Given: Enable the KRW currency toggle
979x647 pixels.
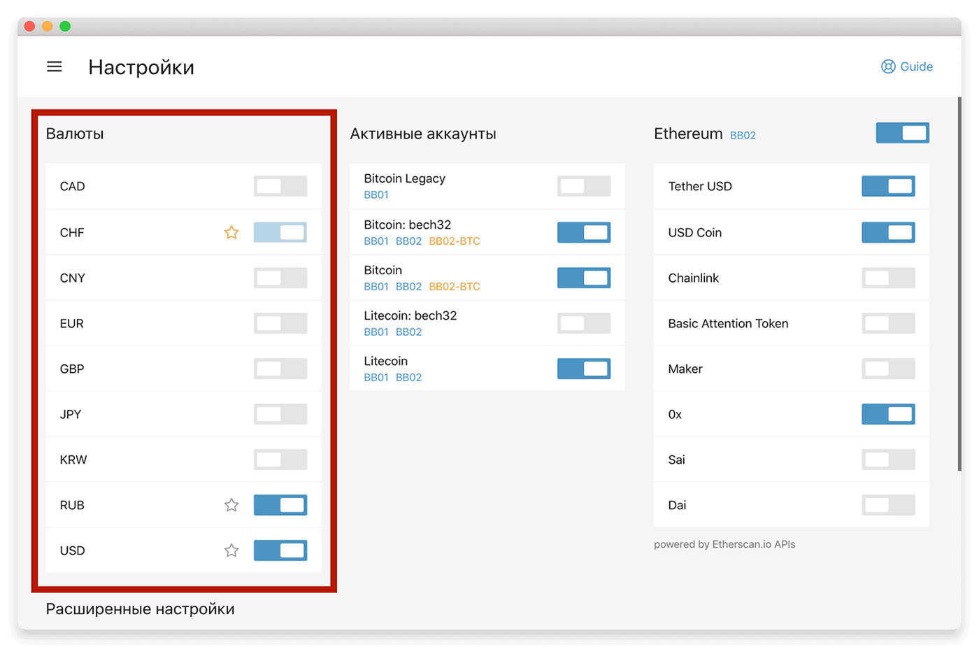Looking at the screenshot, I should (280, 460).
